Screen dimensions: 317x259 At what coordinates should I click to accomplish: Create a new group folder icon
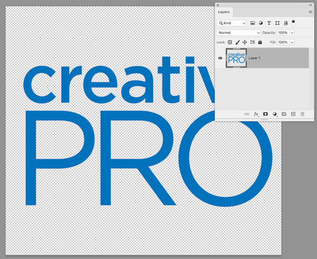[284, 114]
